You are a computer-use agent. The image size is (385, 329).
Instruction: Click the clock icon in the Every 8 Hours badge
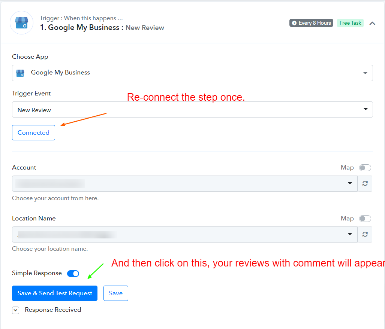[294, 23]
